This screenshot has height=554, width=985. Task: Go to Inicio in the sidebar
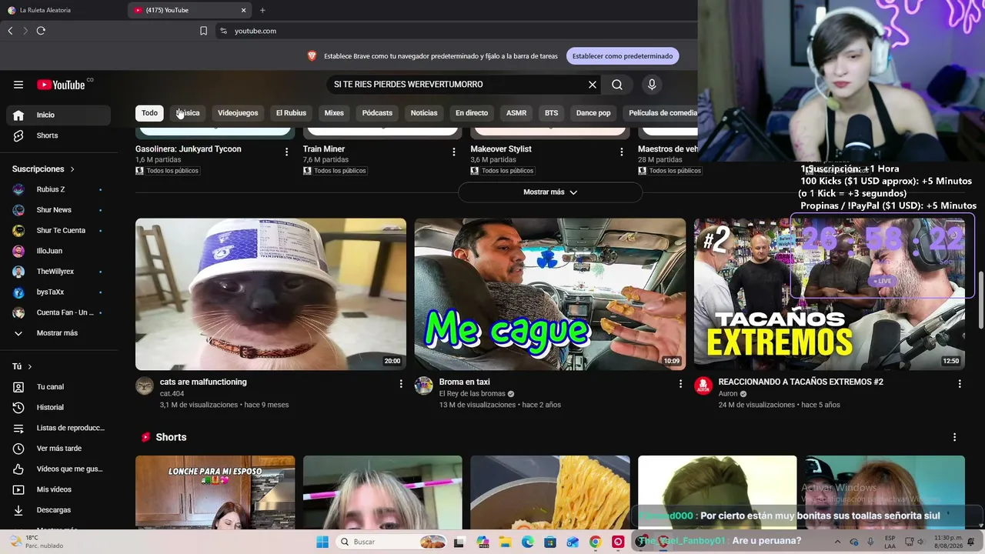pyautogui.click(x=58, y=115)
